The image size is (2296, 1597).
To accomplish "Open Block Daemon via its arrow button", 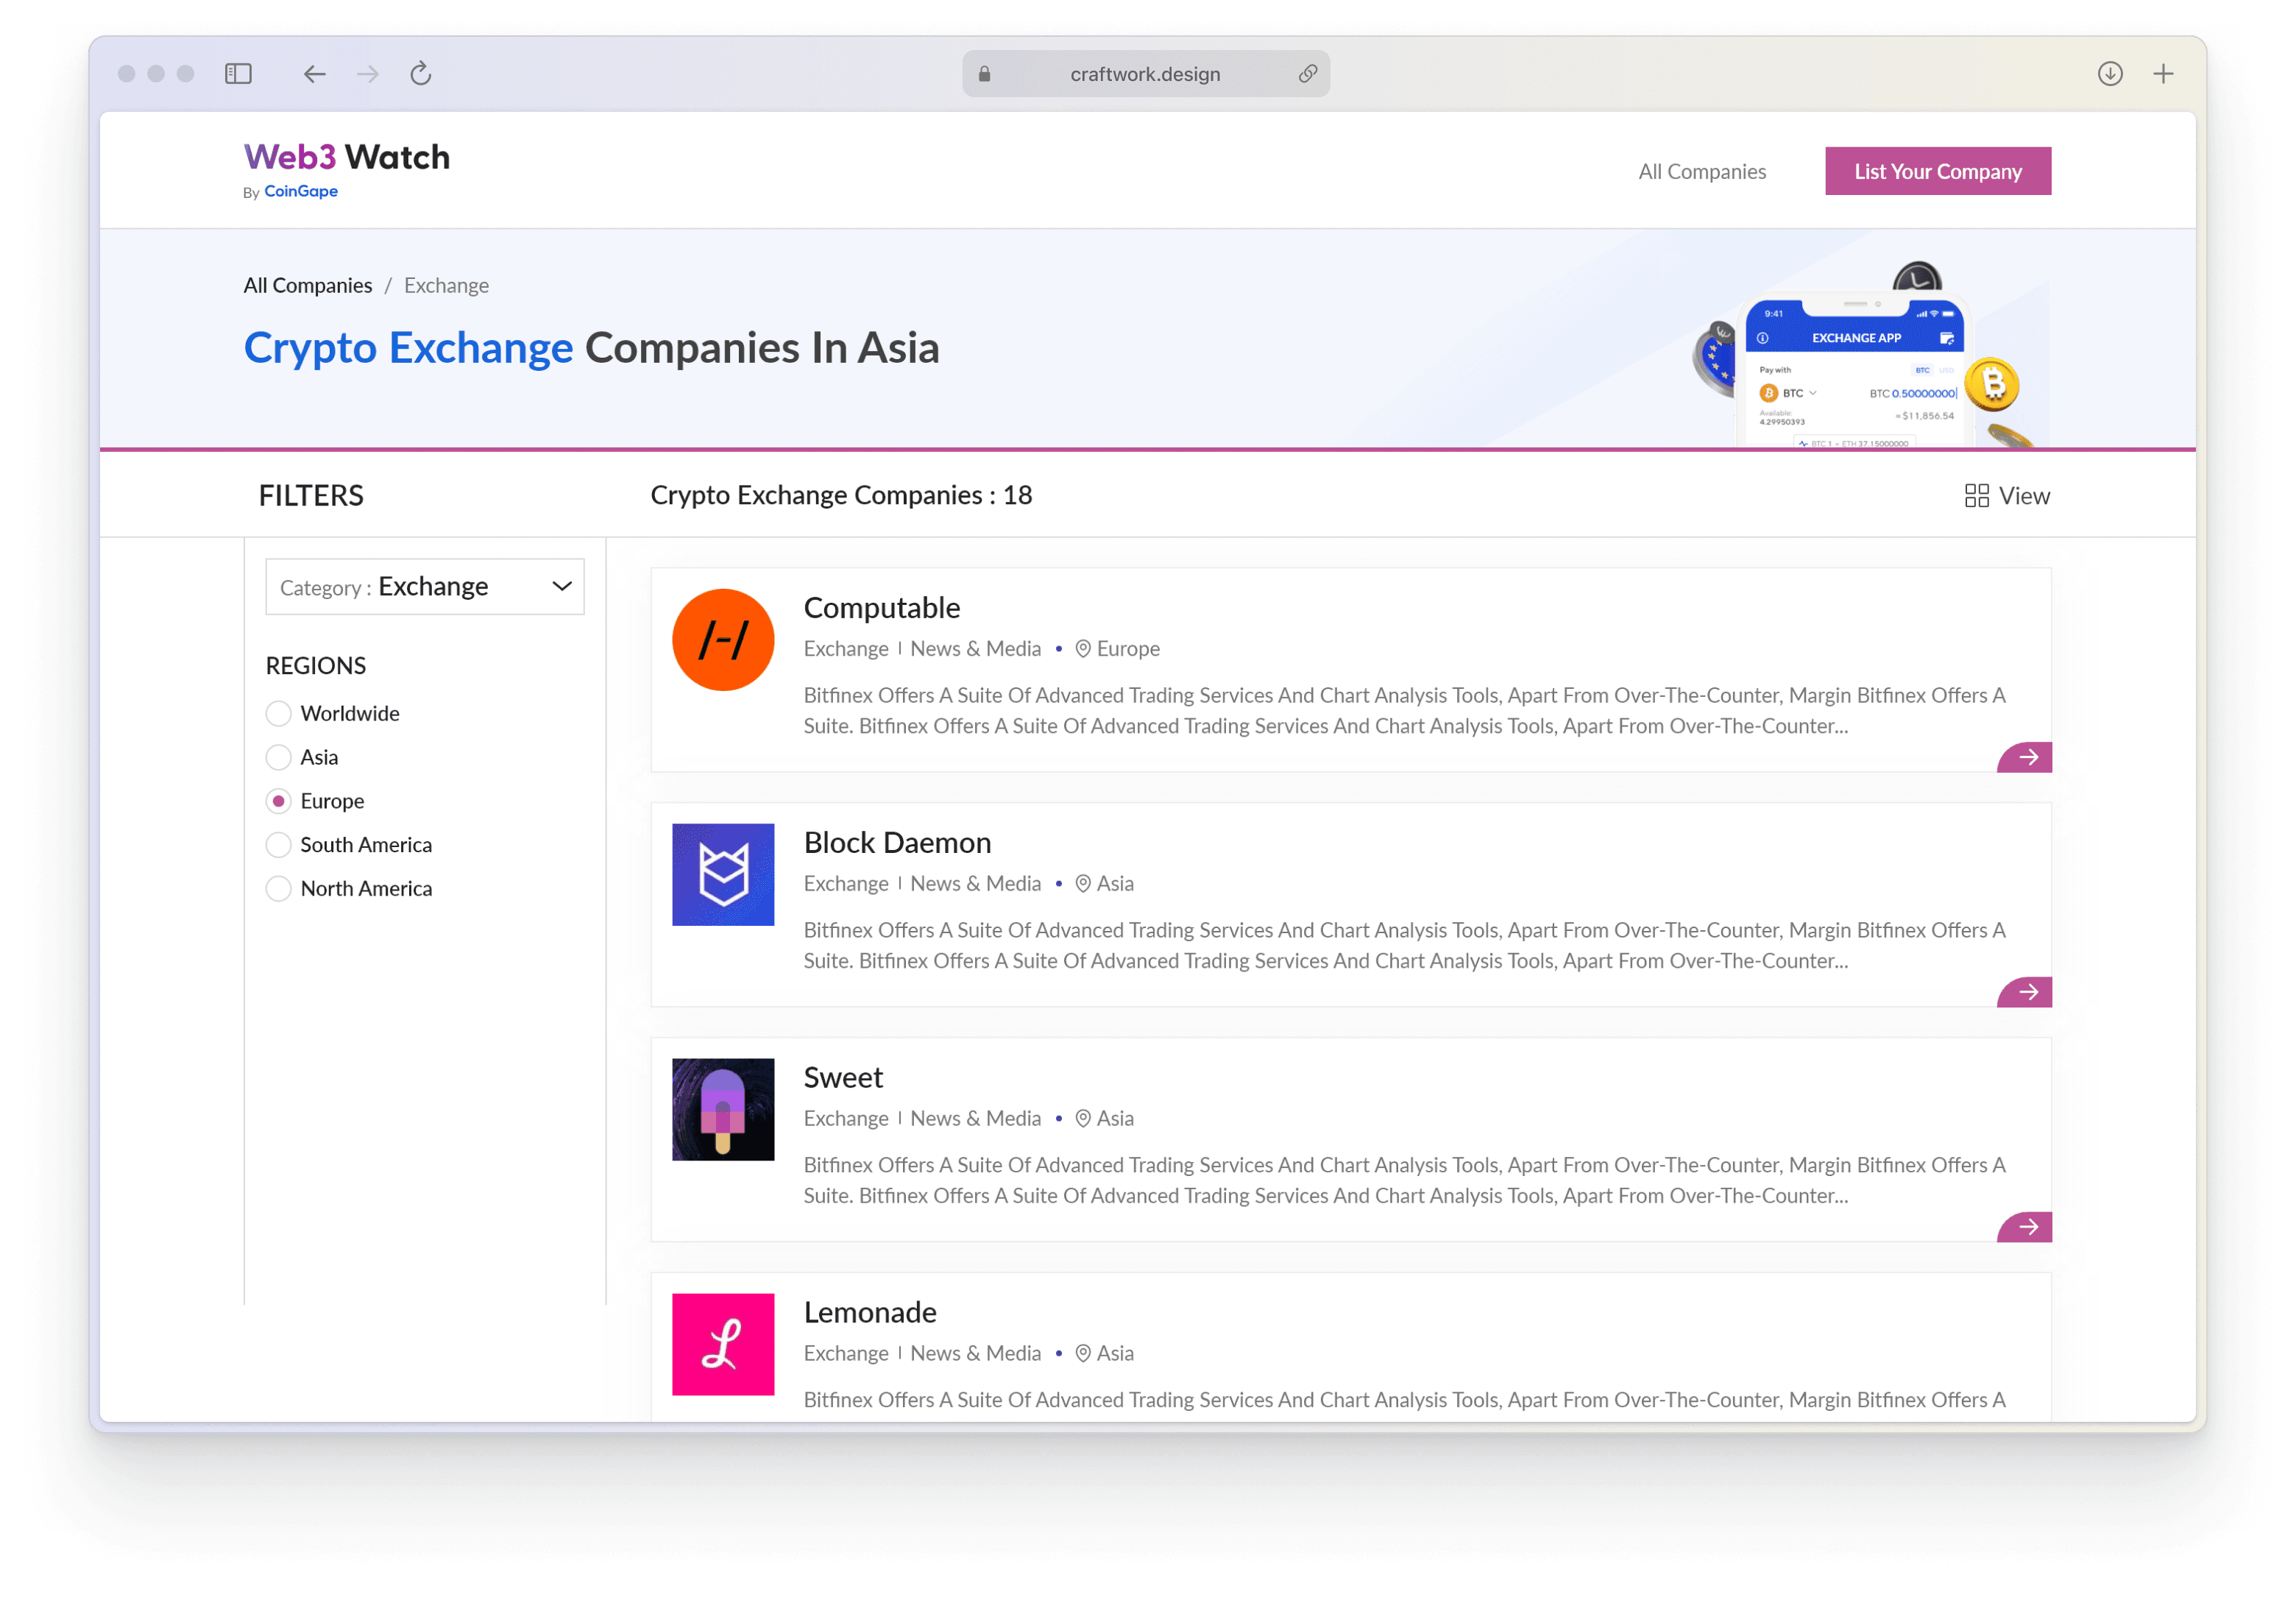I will coord(2026,993).
